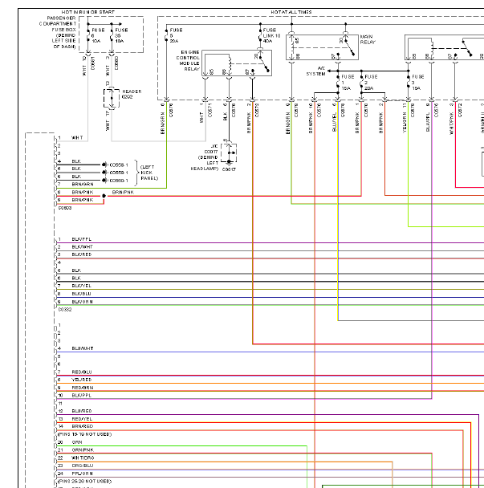484x488 pixels.
Task: Click the "GRN/PNK" wire label
Action: (x=83, y=449)
